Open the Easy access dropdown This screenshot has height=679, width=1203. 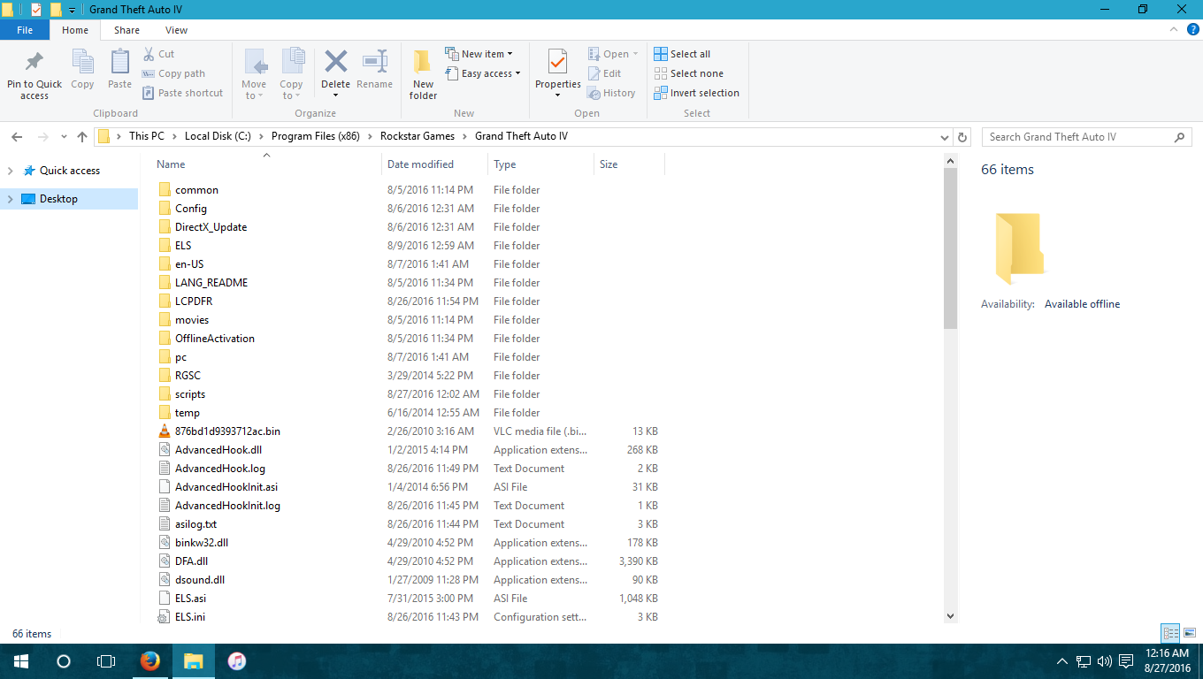(x=484, y=73)
